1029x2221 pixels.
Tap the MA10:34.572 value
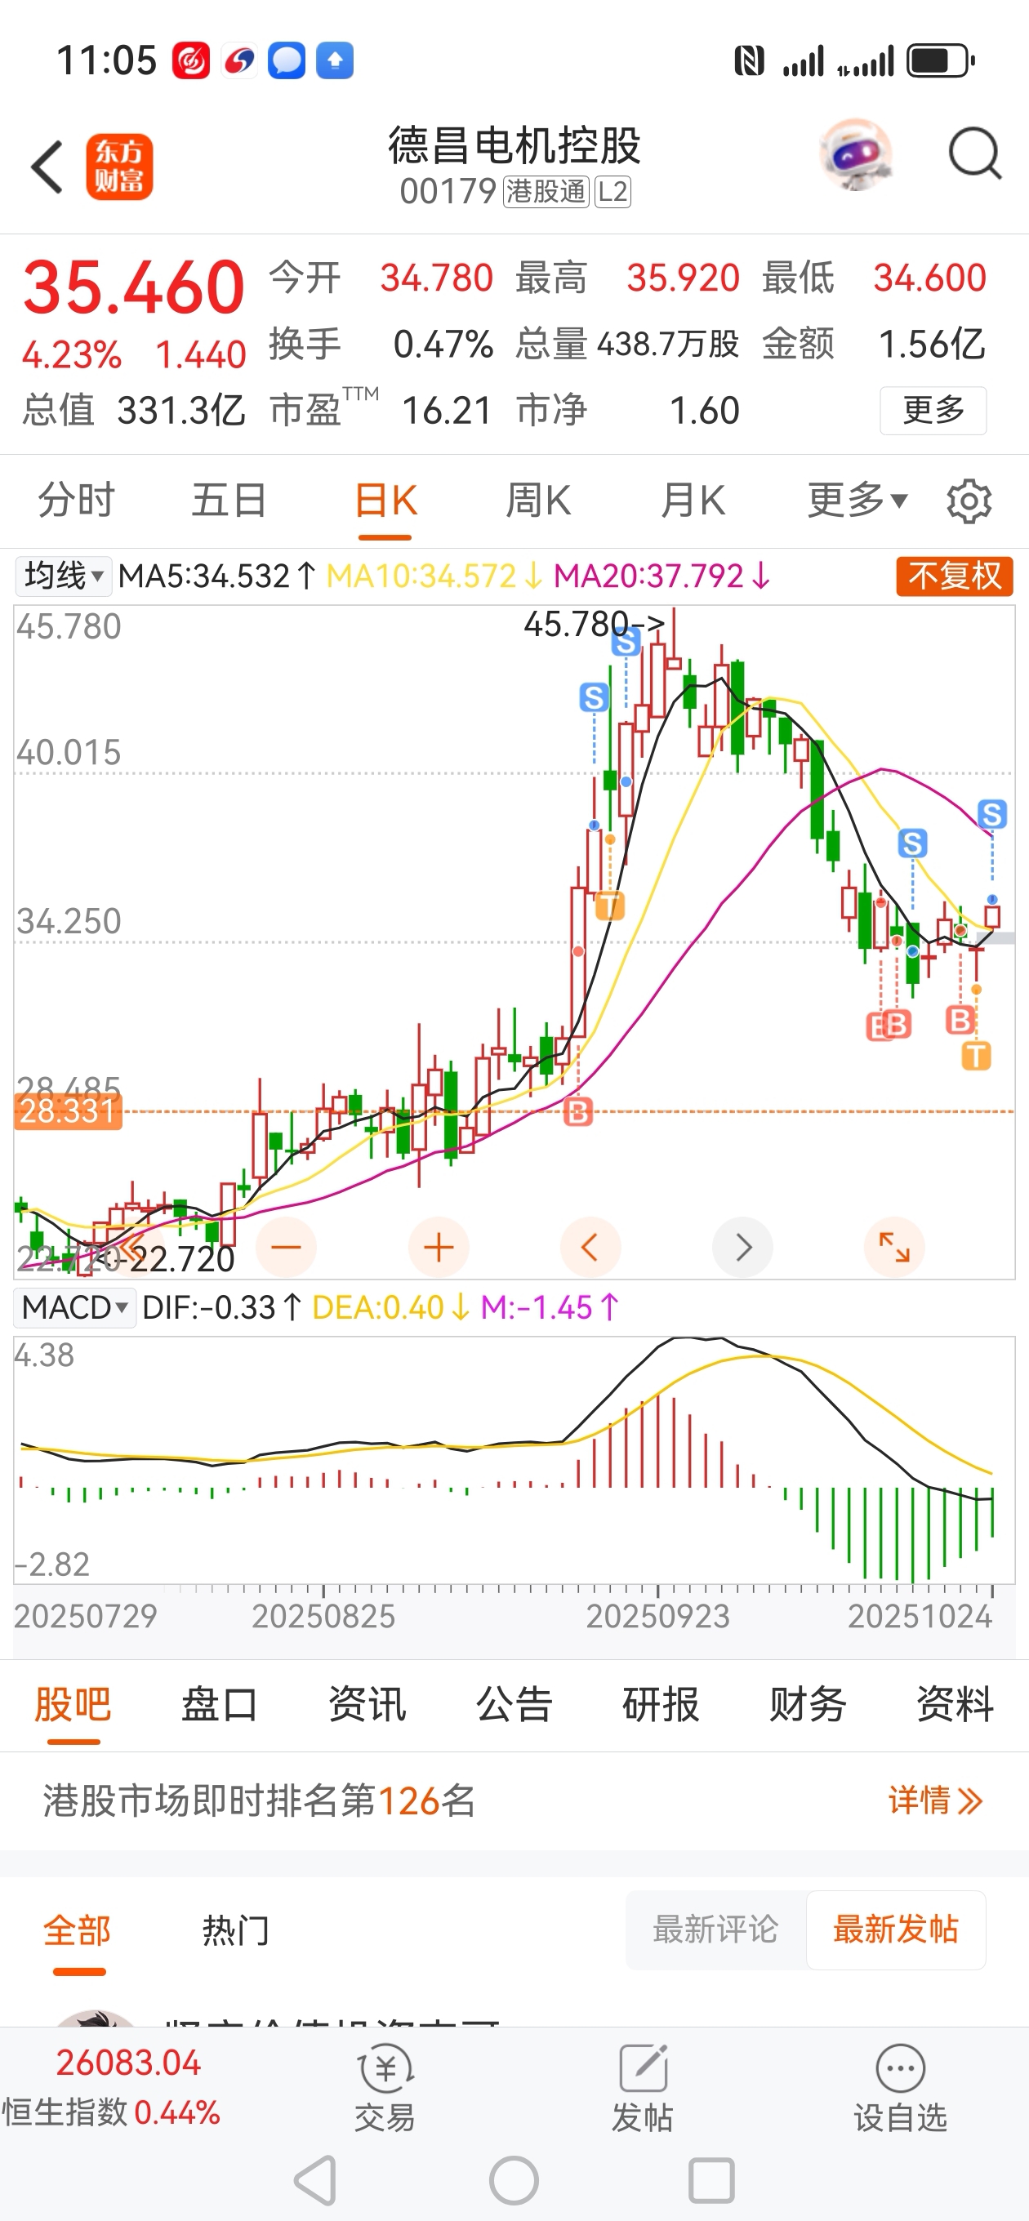point(434,576)
